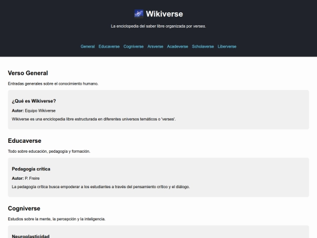Viewport: 317px width, 238px height.
Task: Click the Educaverse description about educación
Action: click(x=49, y=152)
